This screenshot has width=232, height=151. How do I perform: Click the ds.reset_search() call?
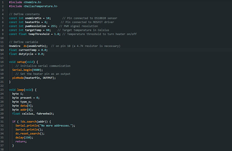pos(30,134)
